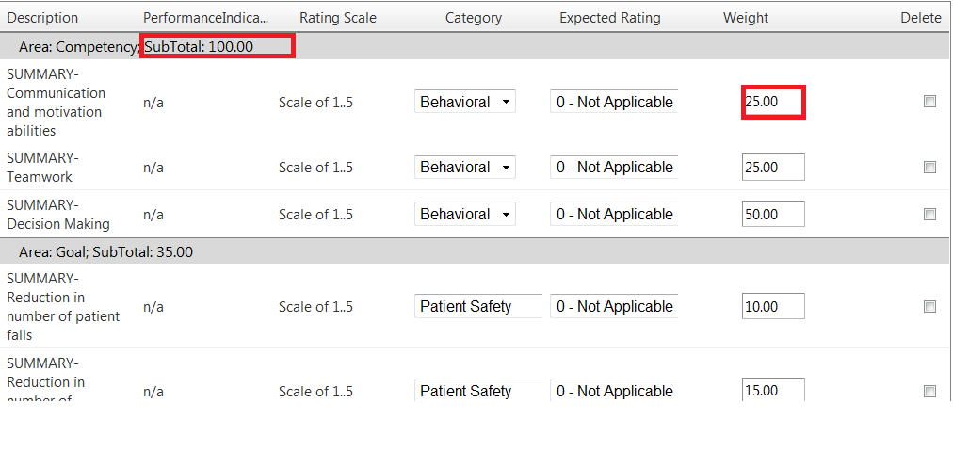The image size is (953, 452).
Task: Tick the Delete checkbox for Communication and motivation abilities
Action: click(x=929, y=102)
